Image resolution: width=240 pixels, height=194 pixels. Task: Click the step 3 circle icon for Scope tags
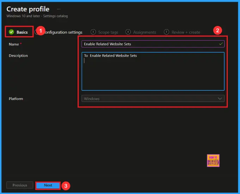[93, 32]
